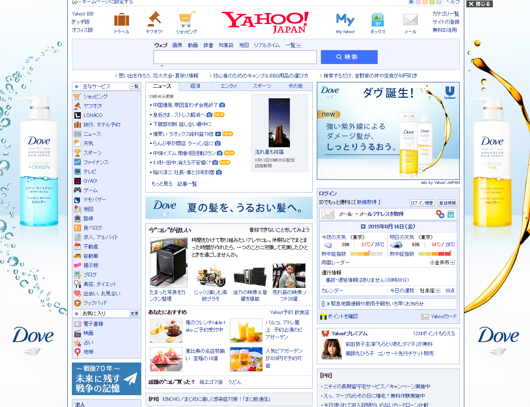The image size is (530, 407).
Task: Expand the arrow beside 2015年8月14日 date
Action: [363, 226]
